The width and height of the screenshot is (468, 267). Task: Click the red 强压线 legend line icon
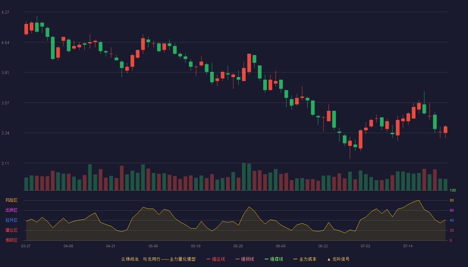pyautogui.click(x=208, y=259)
